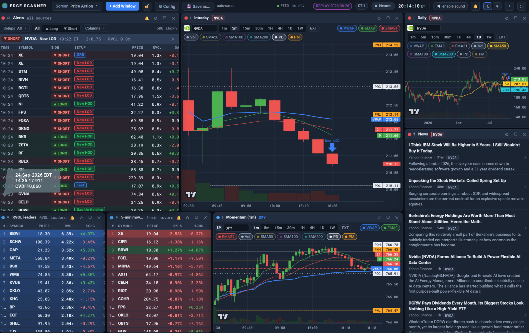Click the Add Window button
The image size is (529, 333).
(x=122, y=6)
